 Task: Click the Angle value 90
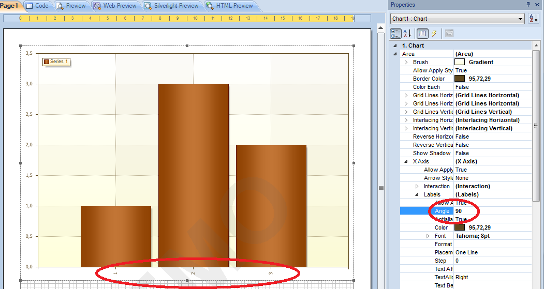point(459,211)
